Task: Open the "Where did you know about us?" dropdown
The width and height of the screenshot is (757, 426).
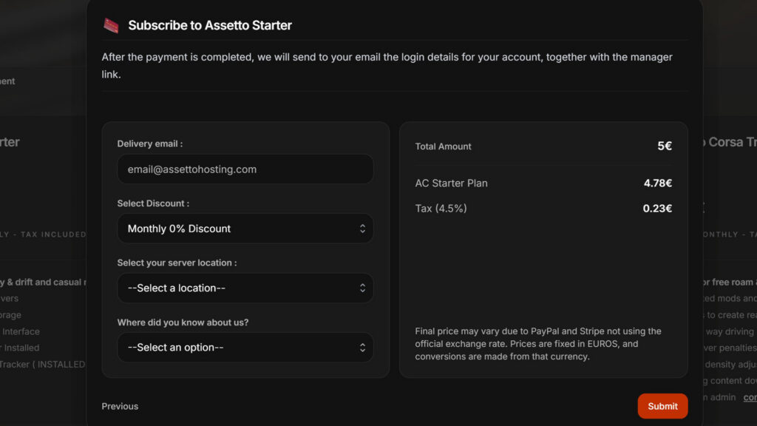Action: point(245,347)
